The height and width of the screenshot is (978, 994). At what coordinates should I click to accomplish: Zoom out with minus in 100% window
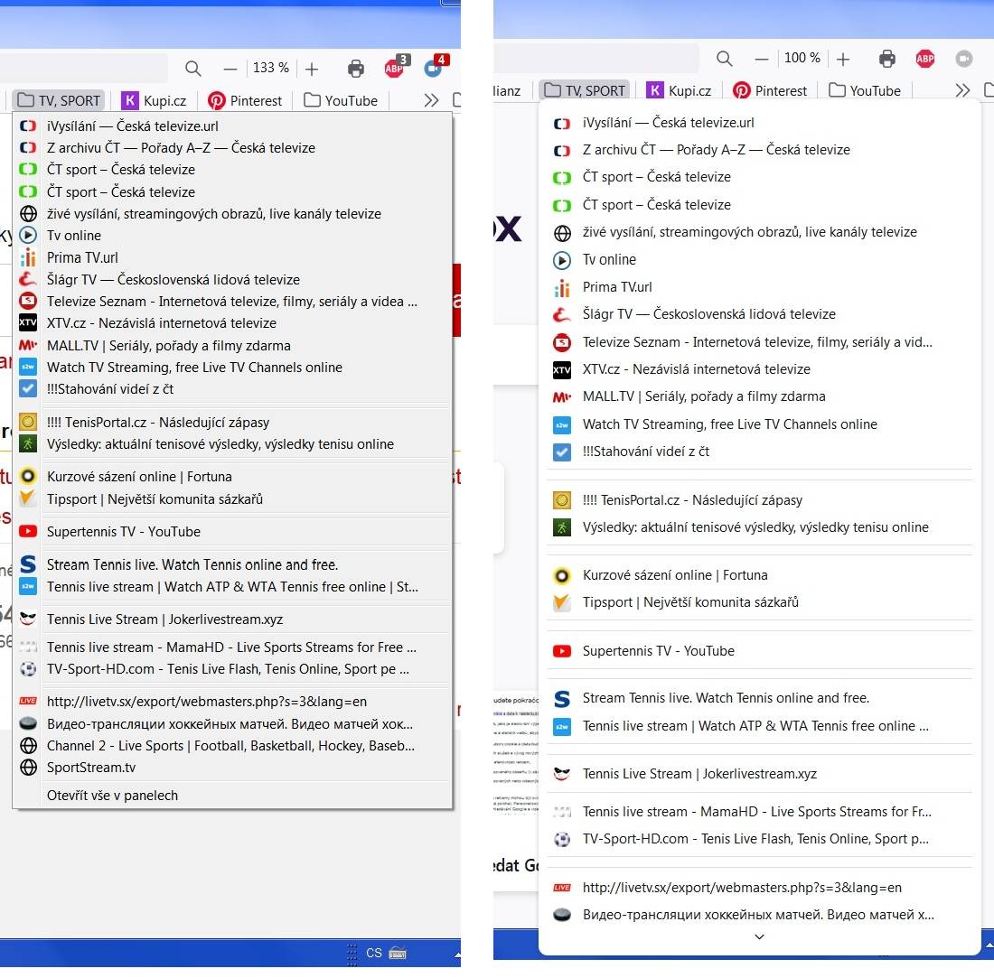[762, 59]
